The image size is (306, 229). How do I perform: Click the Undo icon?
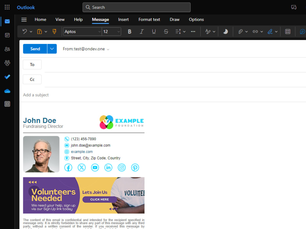(24, 31)
